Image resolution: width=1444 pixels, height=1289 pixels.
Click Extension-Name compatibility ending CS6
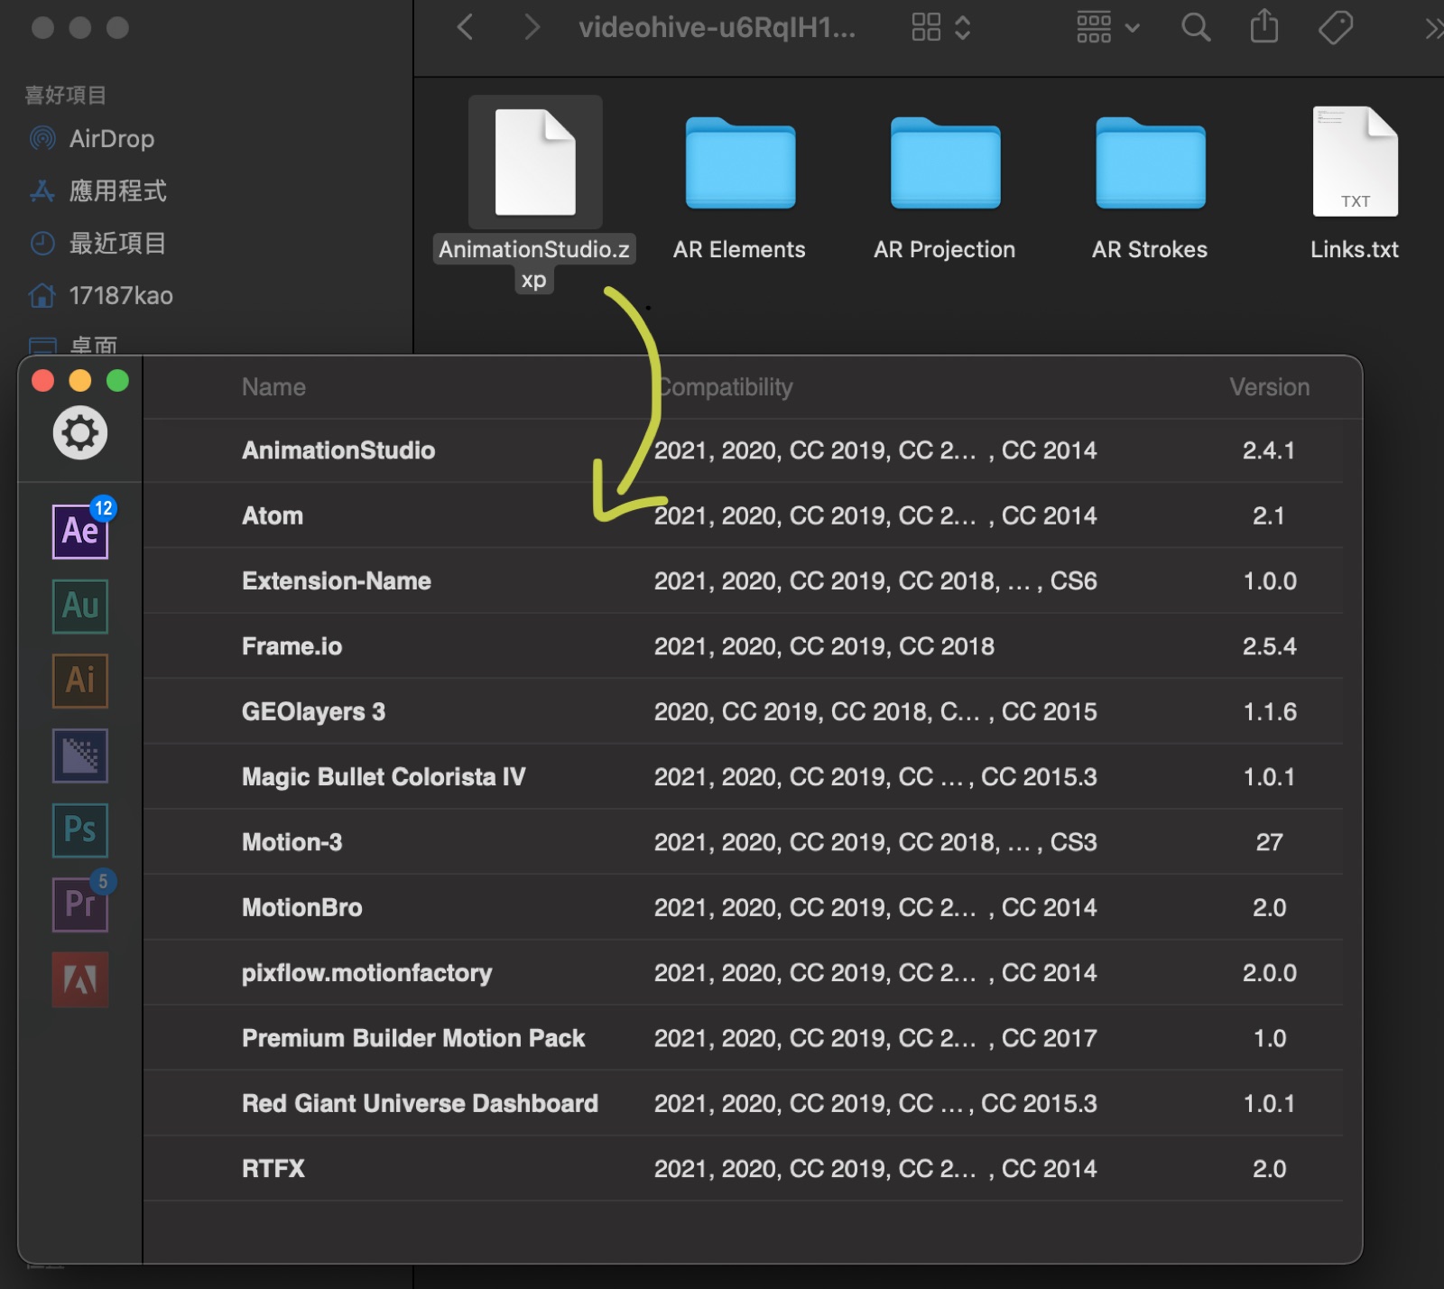[x=875, y=580]
